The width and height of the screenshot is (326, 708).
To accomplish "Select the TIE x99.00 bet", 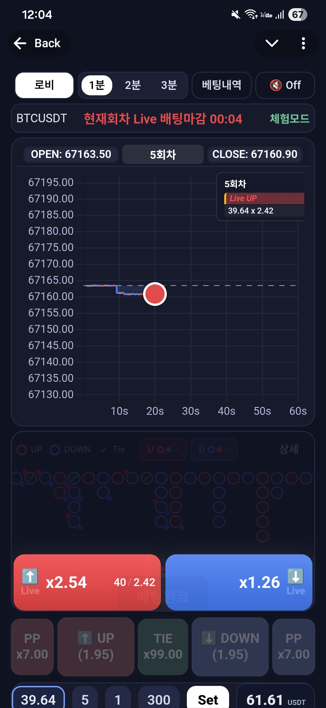I will click(163, 647).
